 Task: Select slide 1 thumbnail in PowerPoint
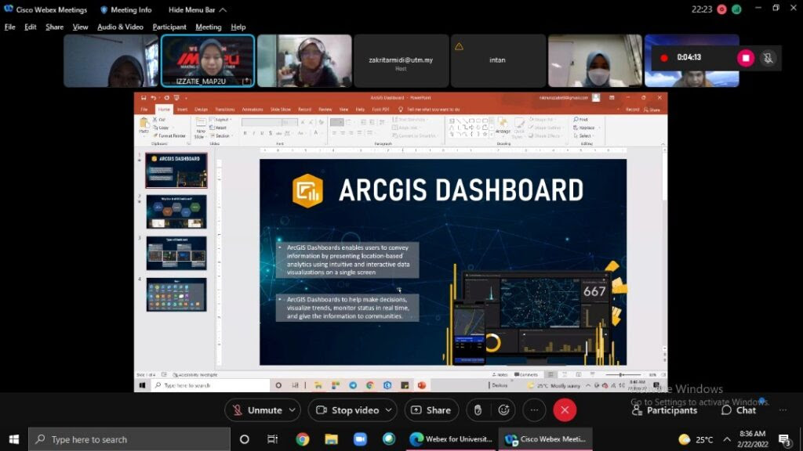point(176,171)
